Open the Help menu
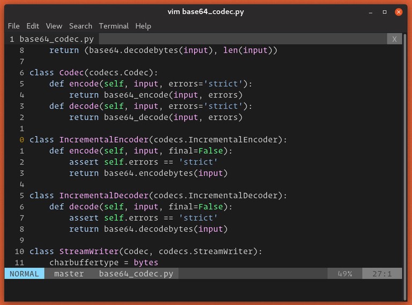Image resolution: width=412 pixels, height=305 pixels. coord(143,26)
